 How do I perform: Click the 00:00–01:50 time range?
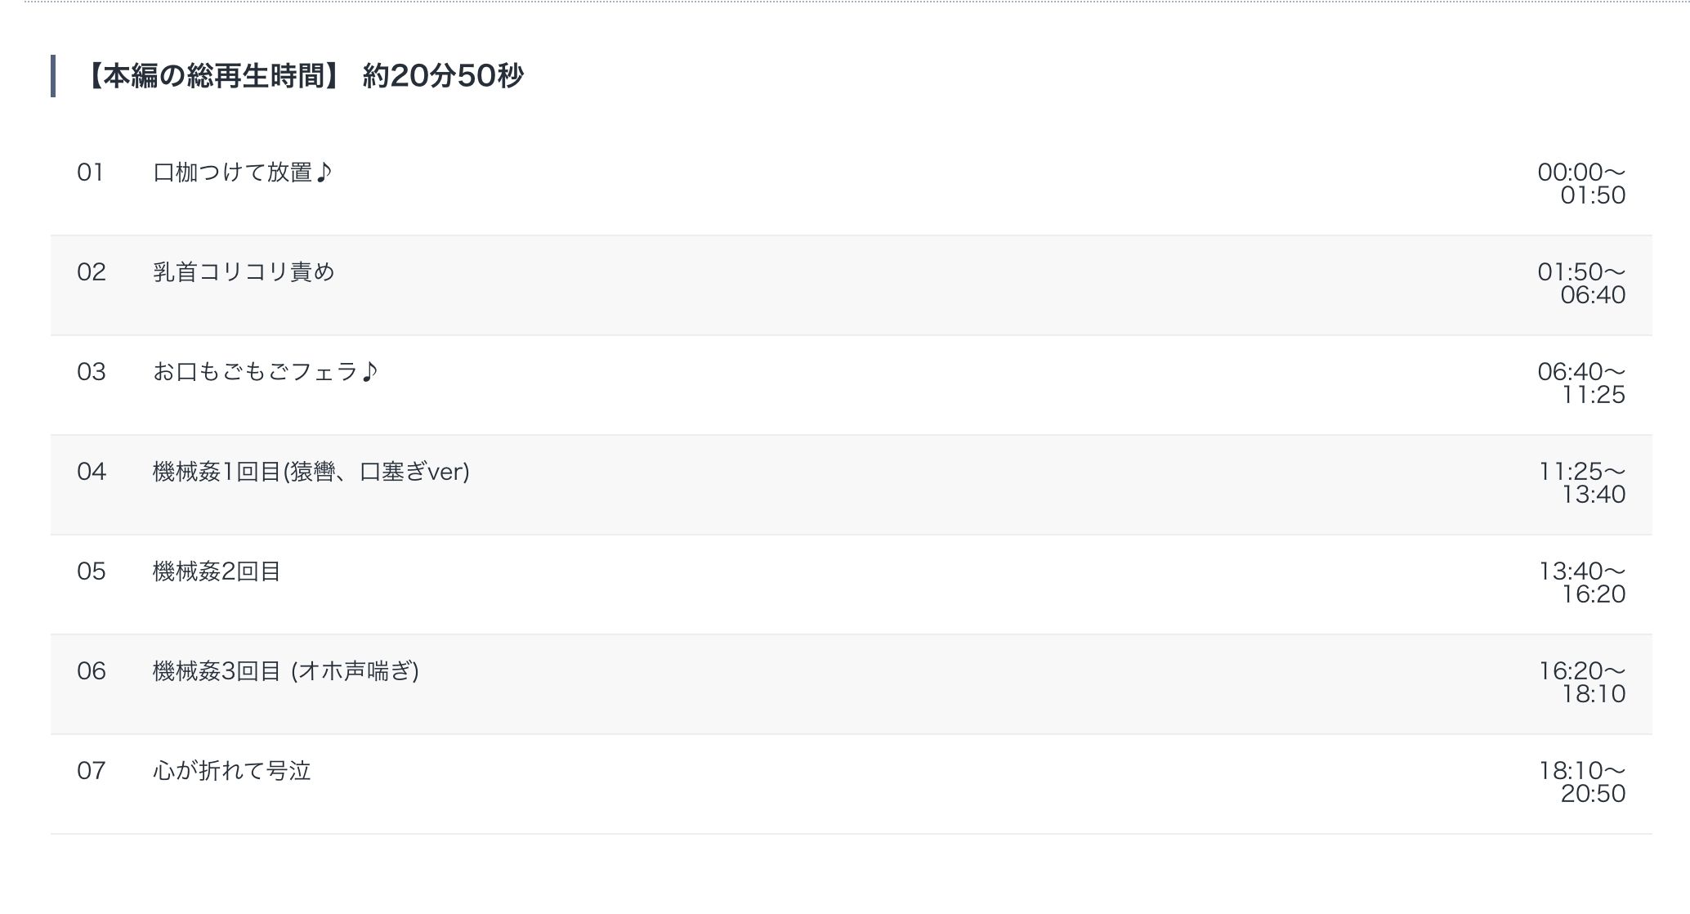click(x=1581, y=184)
